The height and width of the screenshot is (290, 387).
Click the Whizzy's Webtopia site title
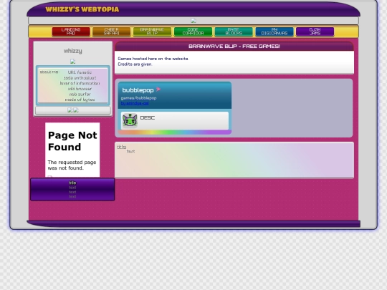coord(82,9)
